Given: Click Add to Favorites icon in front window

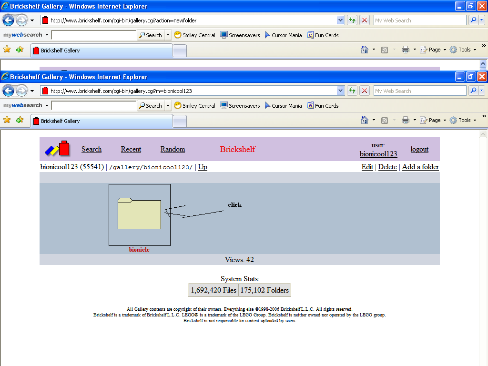Looking at the screenshot, I should click(20, 120).
